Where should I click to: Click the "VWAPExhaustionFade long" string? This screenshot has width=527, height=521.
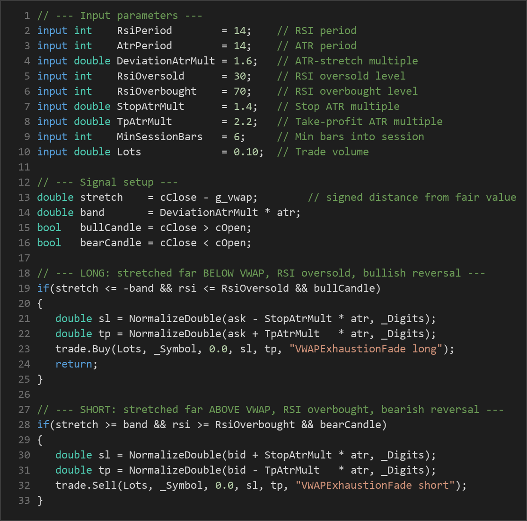[x=366, y=349]
